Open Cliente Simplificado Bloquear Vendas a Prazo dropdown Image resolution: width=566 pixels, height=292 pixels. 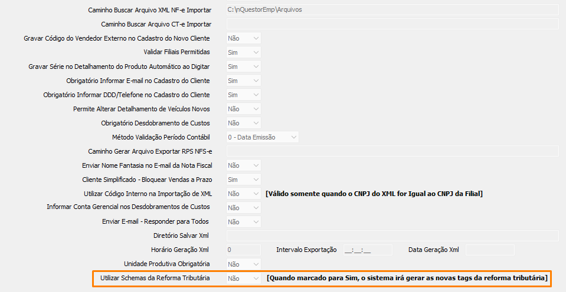tap(244, 180)
